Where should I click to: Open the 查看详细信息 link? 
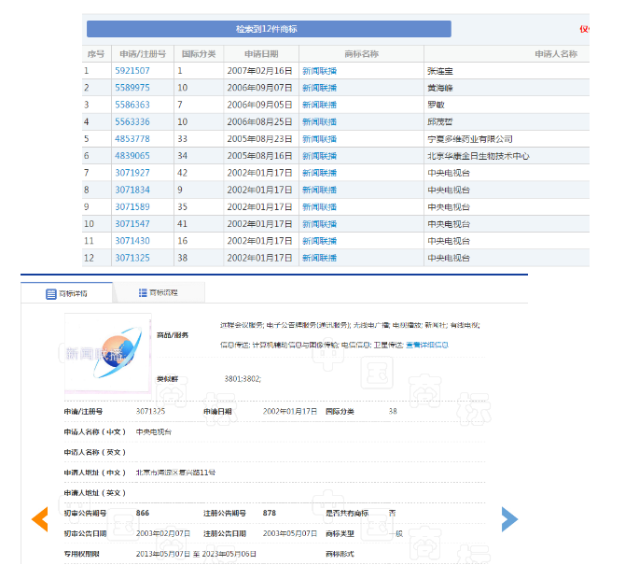427,345
